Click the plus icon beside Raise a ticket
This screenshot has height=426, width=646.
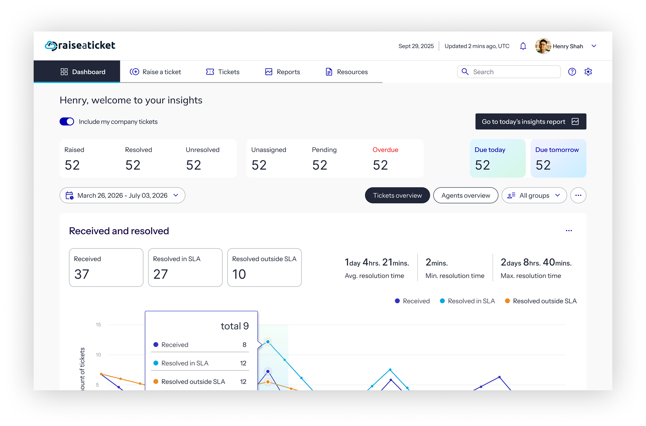pyautogui.click(x=134, y=72)
